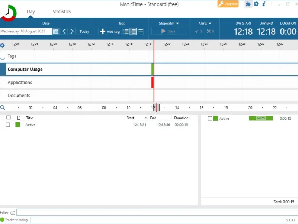Click the end time 12:18:36
298x224 pixels.
click(163, 125)
